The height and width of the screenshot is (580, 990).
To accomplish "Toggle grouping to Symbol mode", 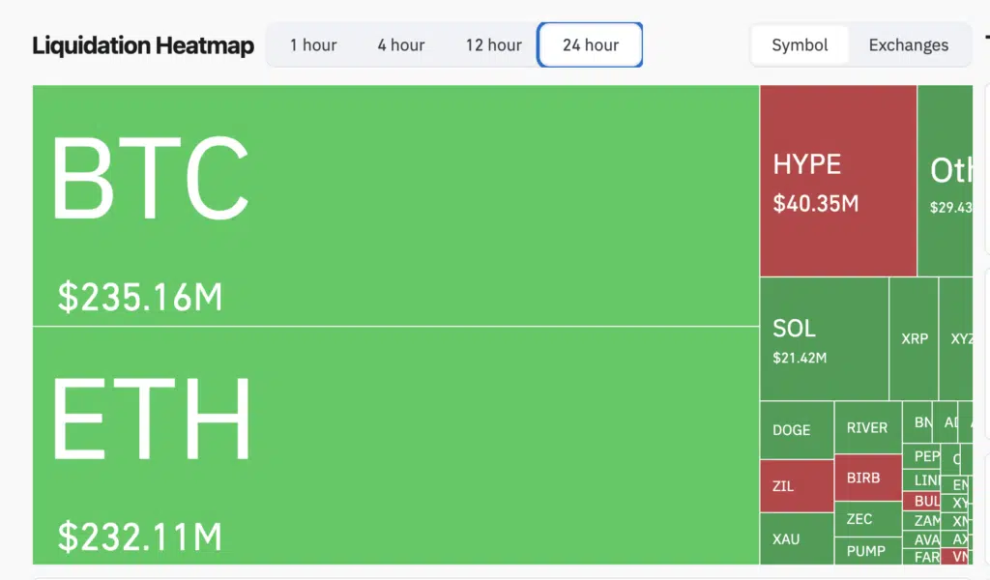I will [x=800, y=44].
